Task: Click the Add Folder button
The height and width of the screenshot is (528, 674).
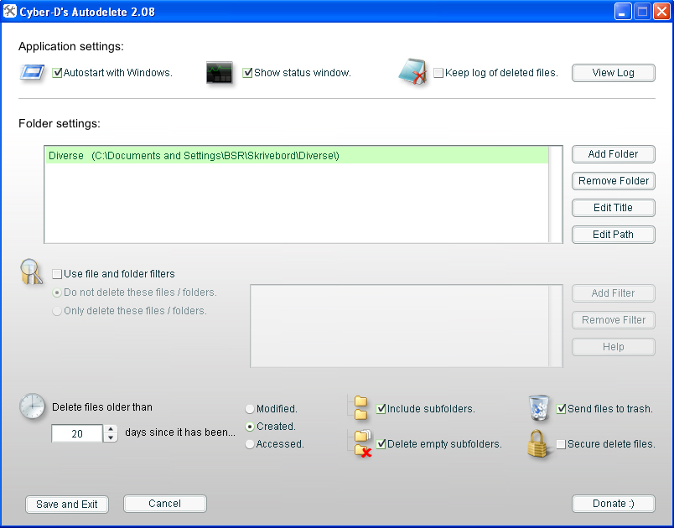Action: tap(614, 154)
